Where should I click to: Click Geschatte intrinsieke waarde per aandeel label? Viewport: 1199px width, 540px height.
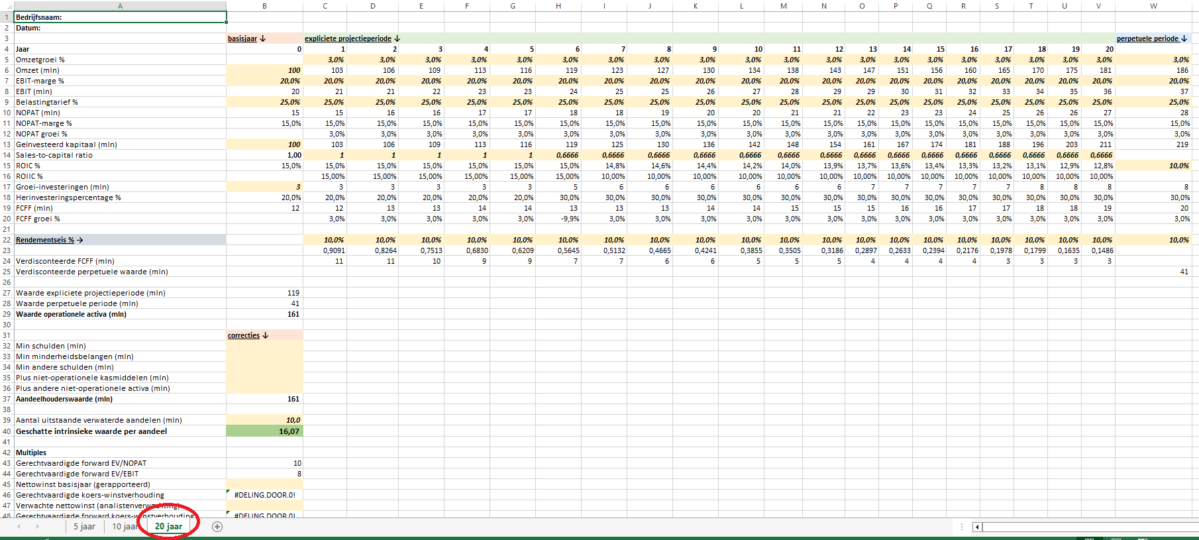[x=91, y=431]
